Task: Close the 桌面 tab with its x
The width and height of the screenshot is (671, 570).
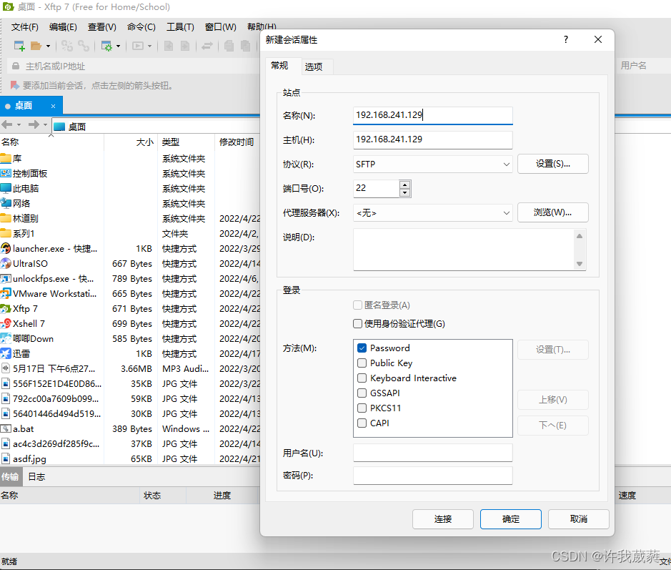Action: [x=53, y=107]
